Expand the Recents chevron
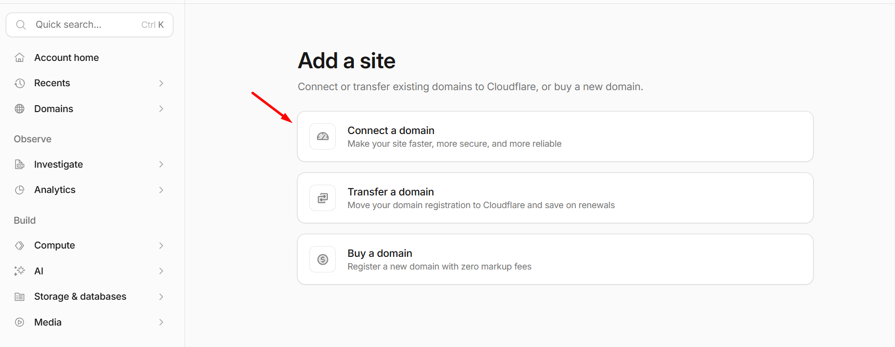The height and width of the screenshot is (347, 895). pyautogui.click(x=161, y=83)
